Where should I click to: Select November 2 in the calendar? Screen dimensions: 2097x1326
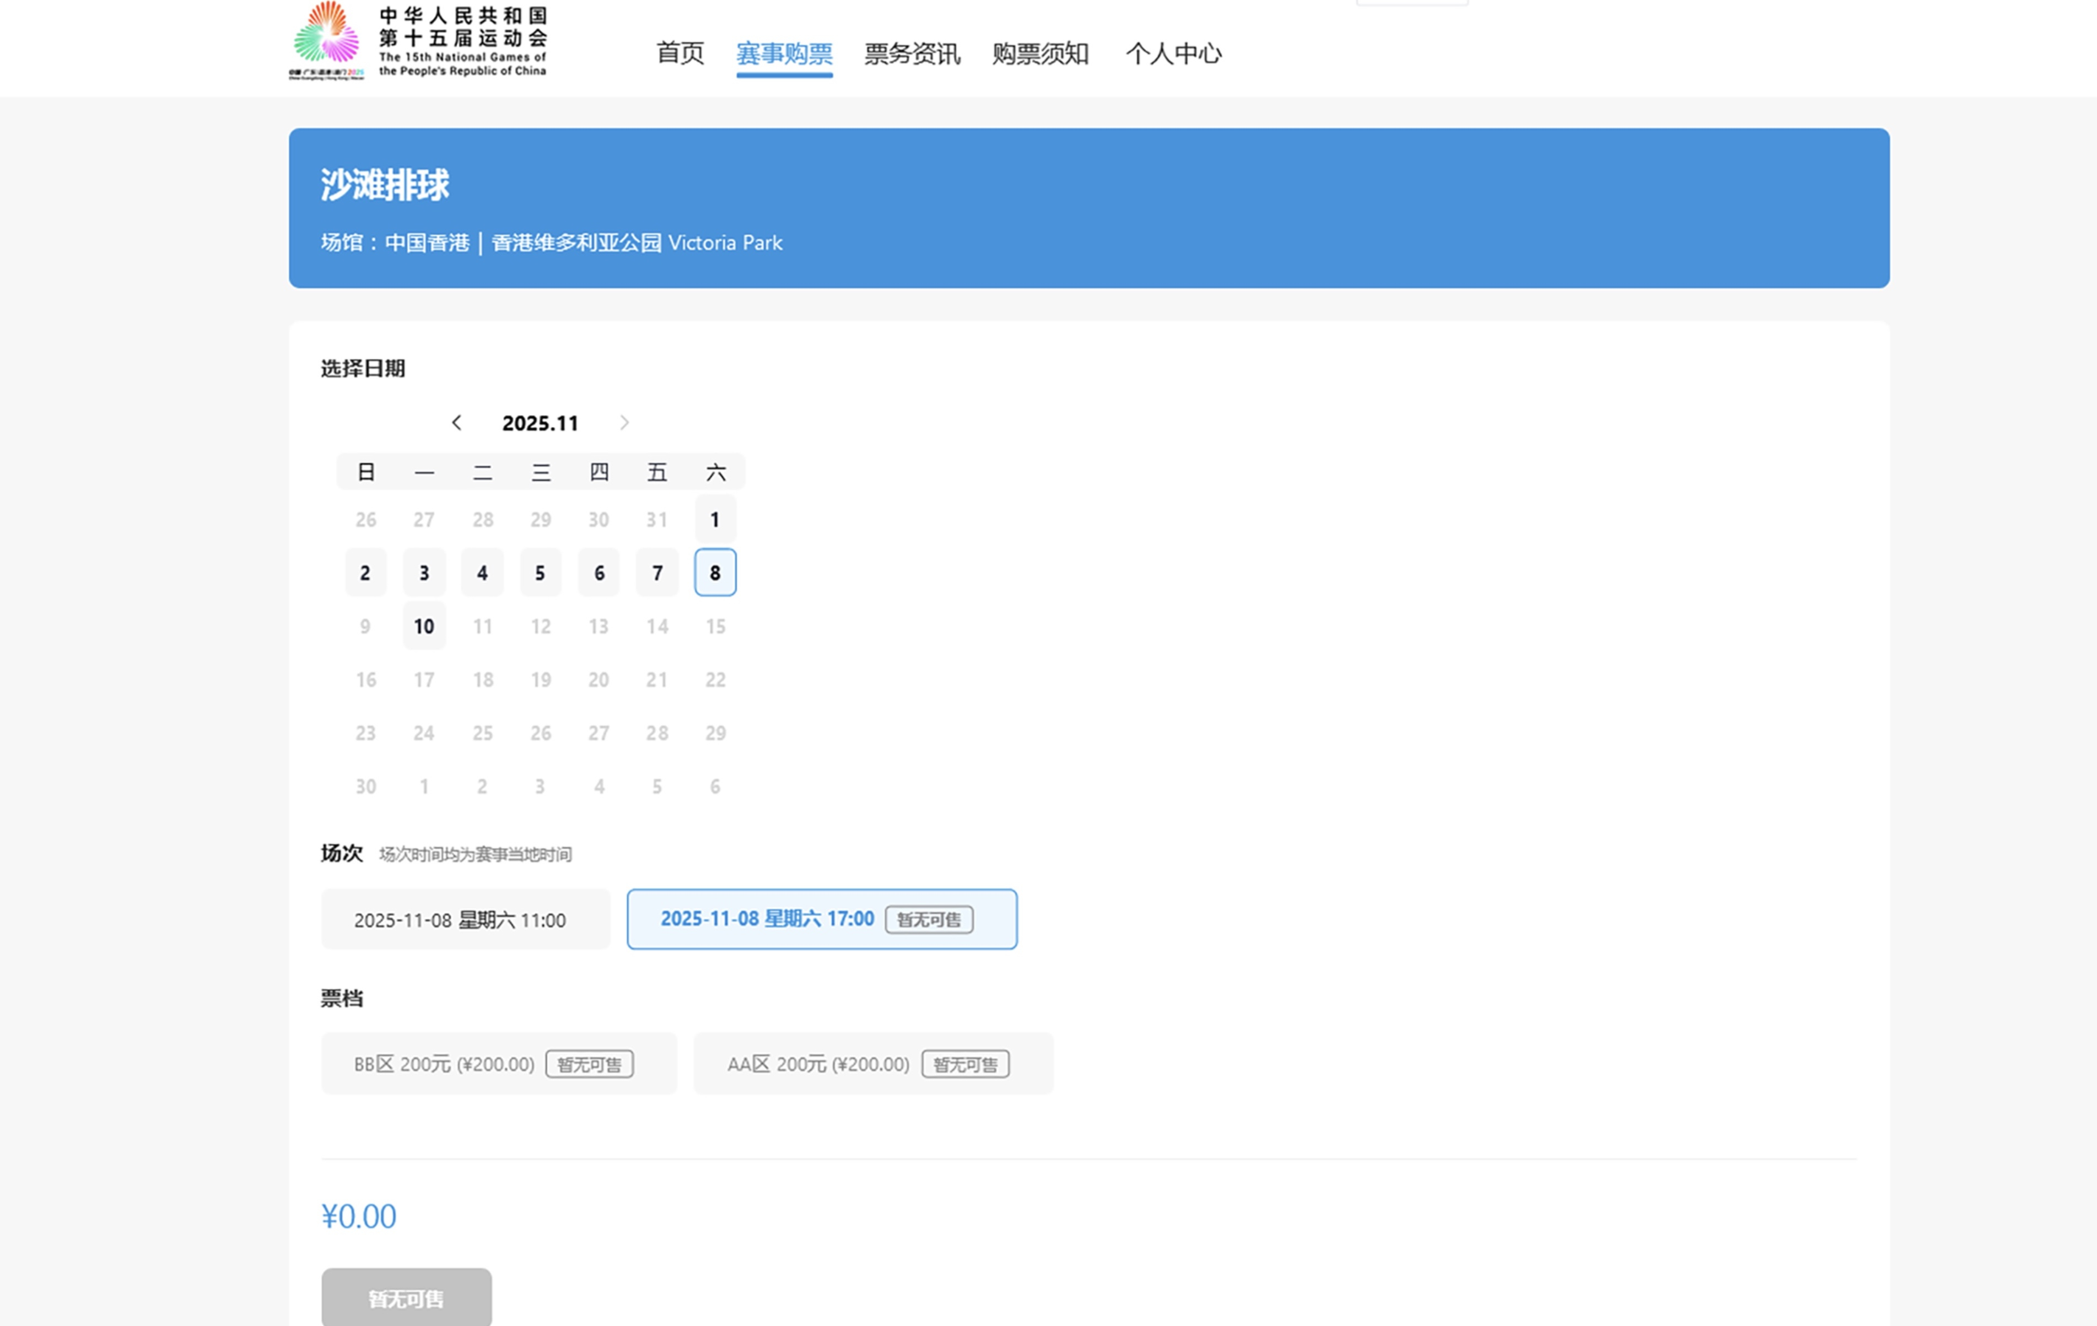click(366, 573)
